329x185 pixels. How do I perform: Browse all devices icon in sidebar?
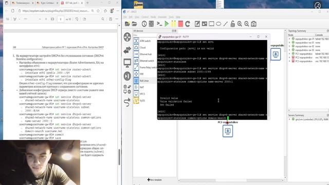tap(127, 89)
